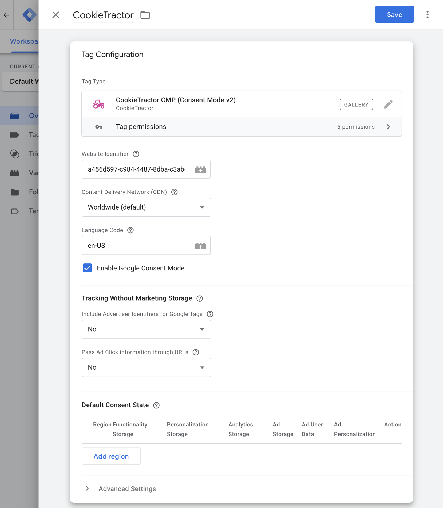View help for Default Consent State
This screenshot has width=443, height=508.
(x=156, y=405)
